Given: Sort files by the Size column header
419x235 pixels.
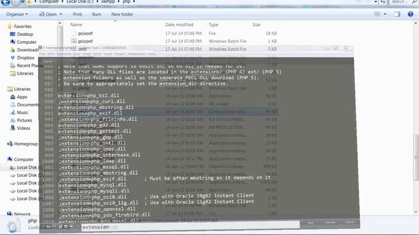Looking at the screenshot, I should (x=256, y=25).
